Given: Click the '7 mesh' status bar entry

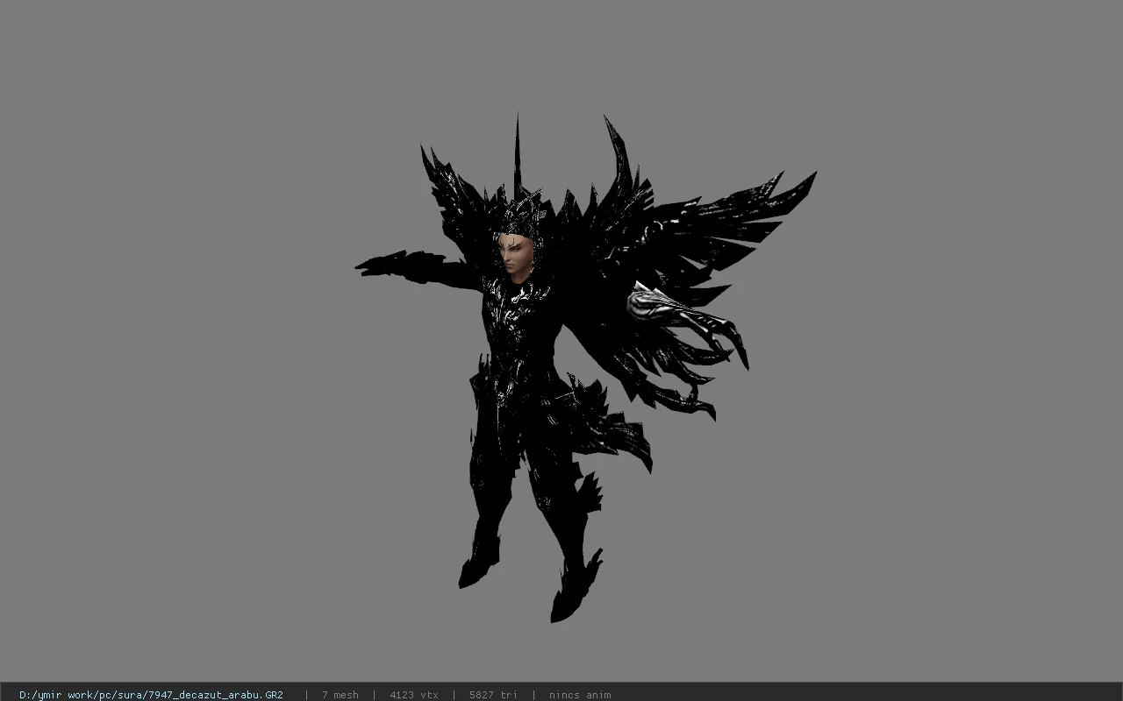Looking at the screenshot, I should [x=340, y=695].
